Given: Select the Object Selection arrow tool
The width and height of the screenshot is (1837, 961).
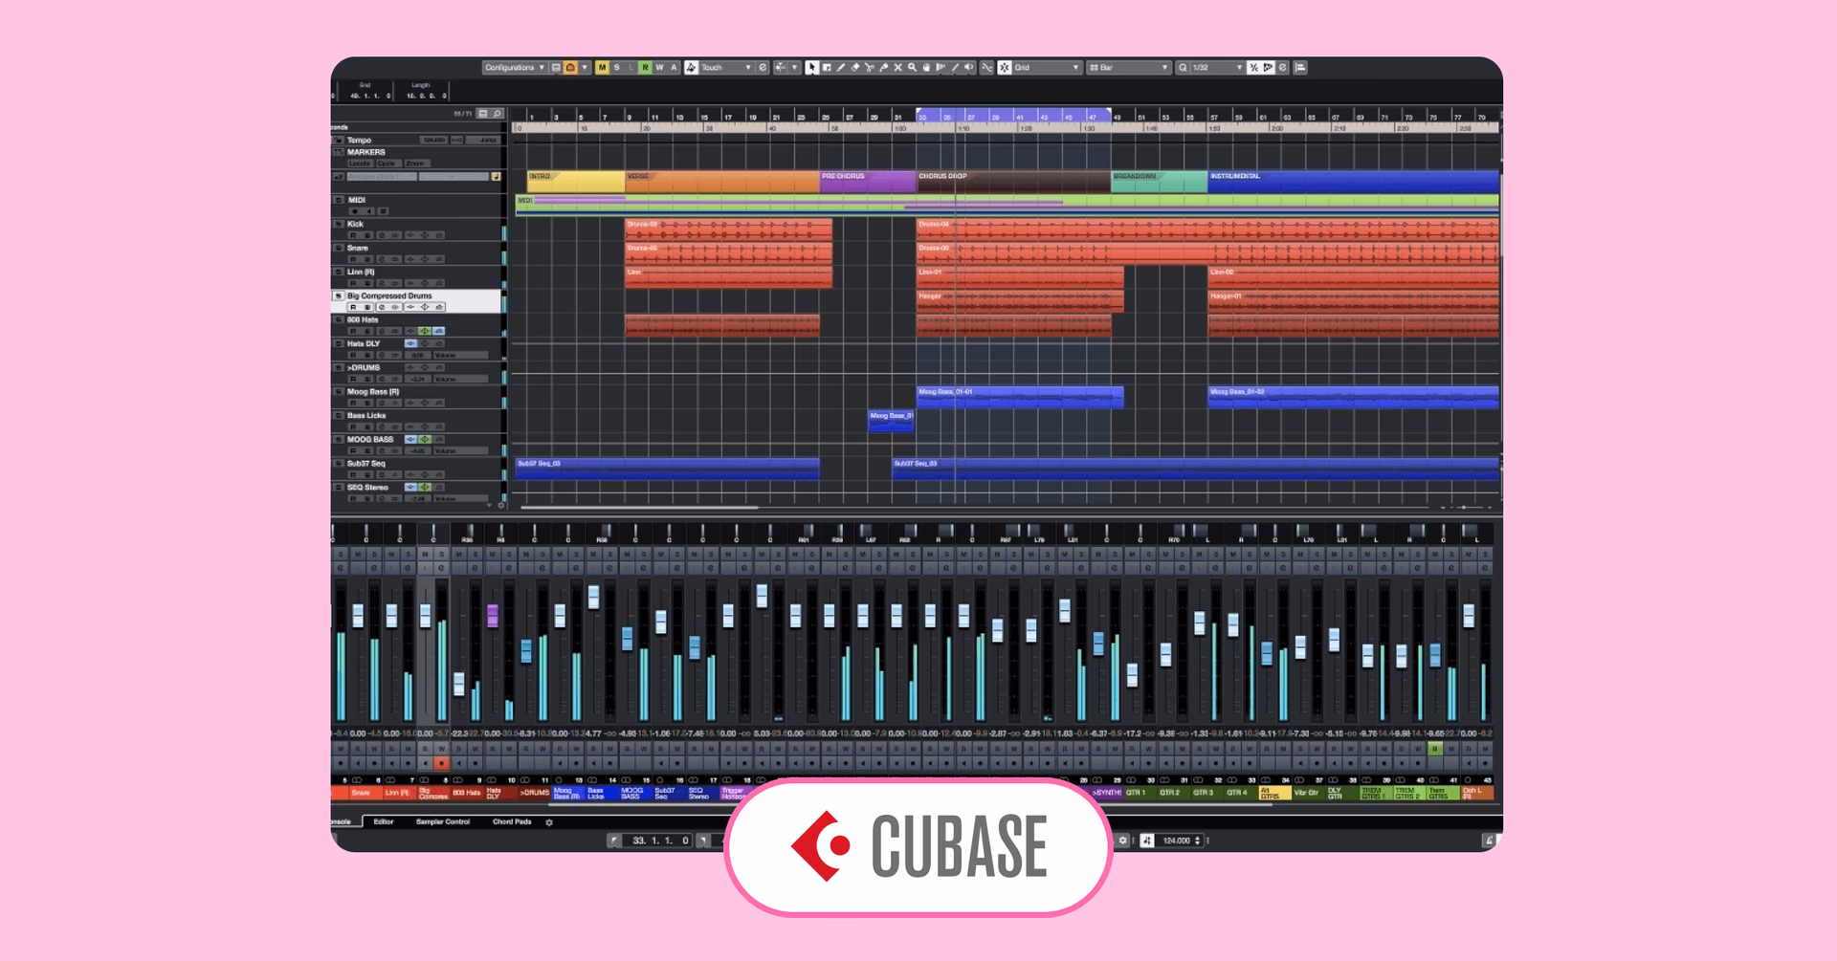Looking at the screenshot, I should point(812,67).
